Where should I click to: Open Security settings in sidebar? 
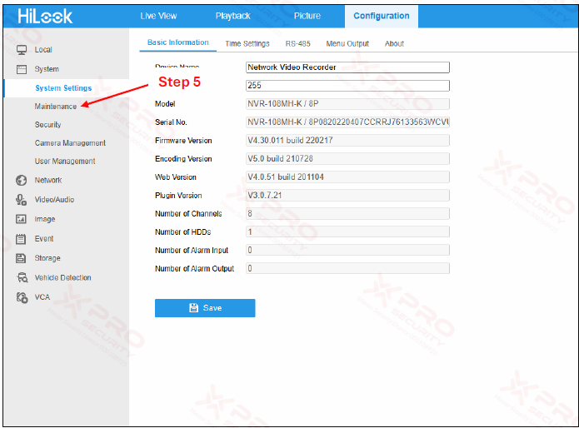(47, 125)
